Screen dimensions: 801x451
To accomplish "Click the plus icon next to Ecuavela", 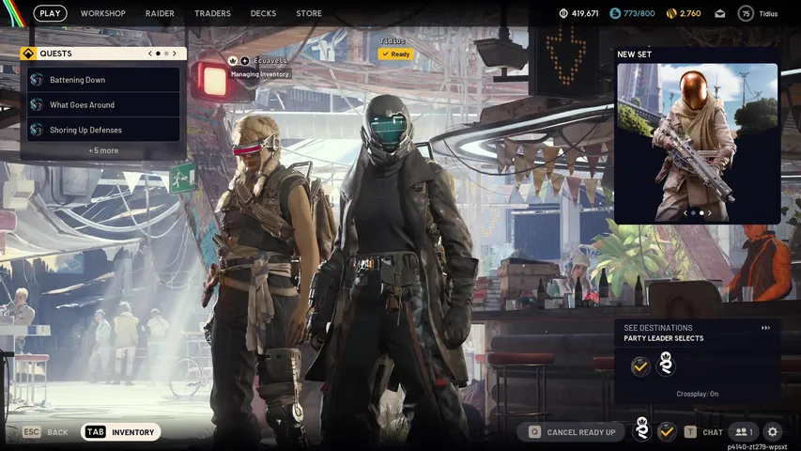I will [x=245, y=61].
